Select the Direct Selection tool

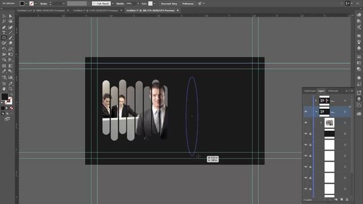click(10, 16)
